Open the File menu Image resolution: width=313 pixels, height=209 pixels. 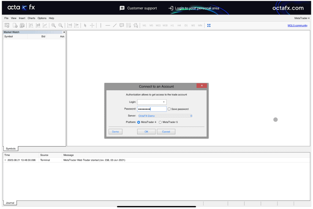tap(6, 18)
